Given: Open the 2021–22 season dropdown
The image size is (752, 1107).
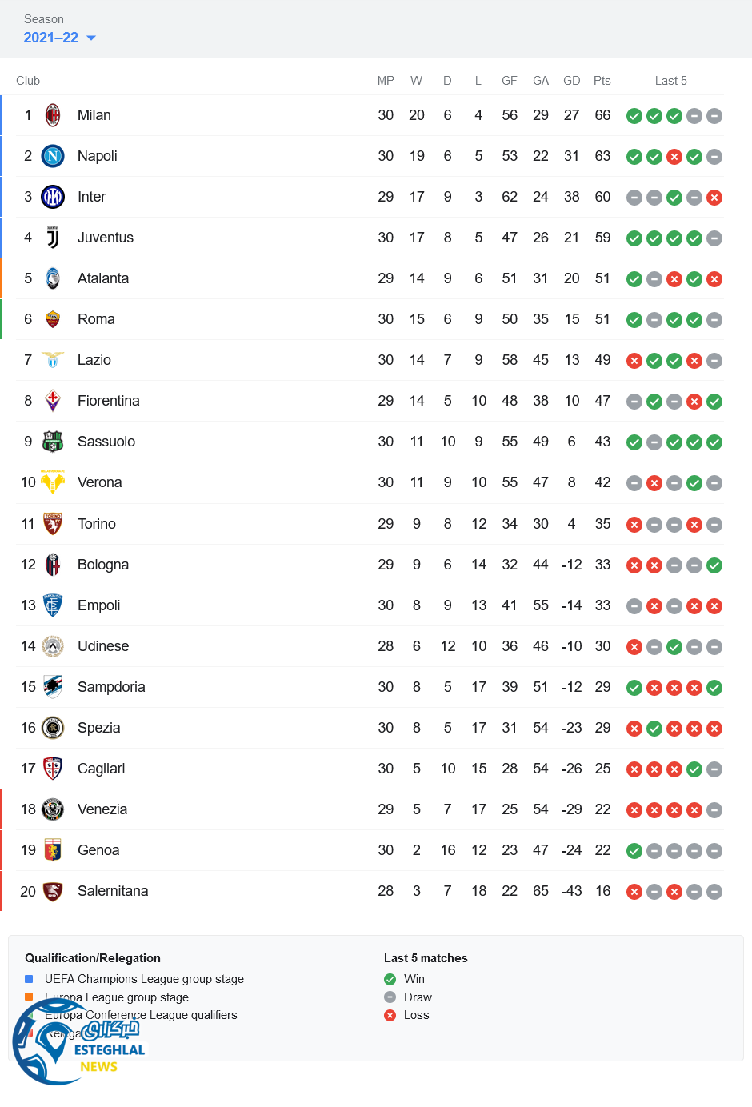Looking at the screenshot, I should pyautogui.click(x=60, y=38).
